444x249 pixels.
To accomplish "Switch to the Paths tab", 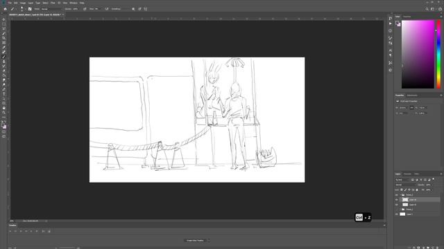I will point(416,174).
